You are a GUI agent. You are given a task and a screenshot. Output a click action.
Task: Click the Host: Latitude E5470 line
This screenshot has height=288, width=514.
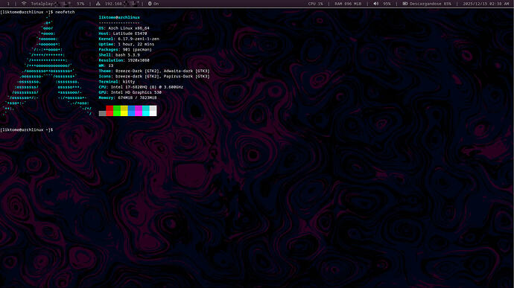click(x=123, y=33)
